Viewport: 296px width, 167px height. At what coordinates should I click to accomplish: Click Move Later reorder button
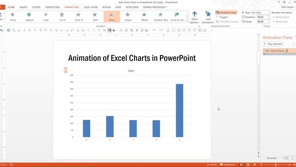[280, 22]
